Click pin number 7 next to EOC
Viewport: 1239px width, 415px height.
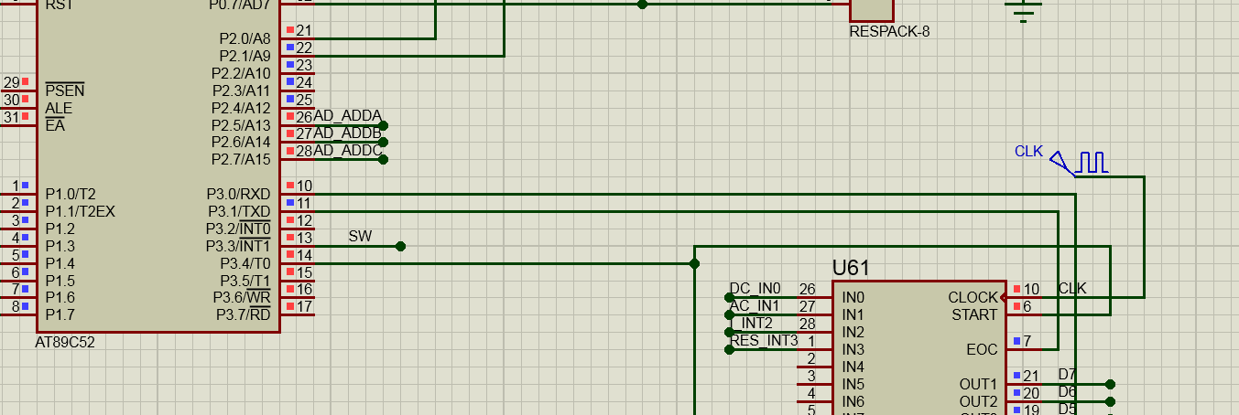point(1027,341)
